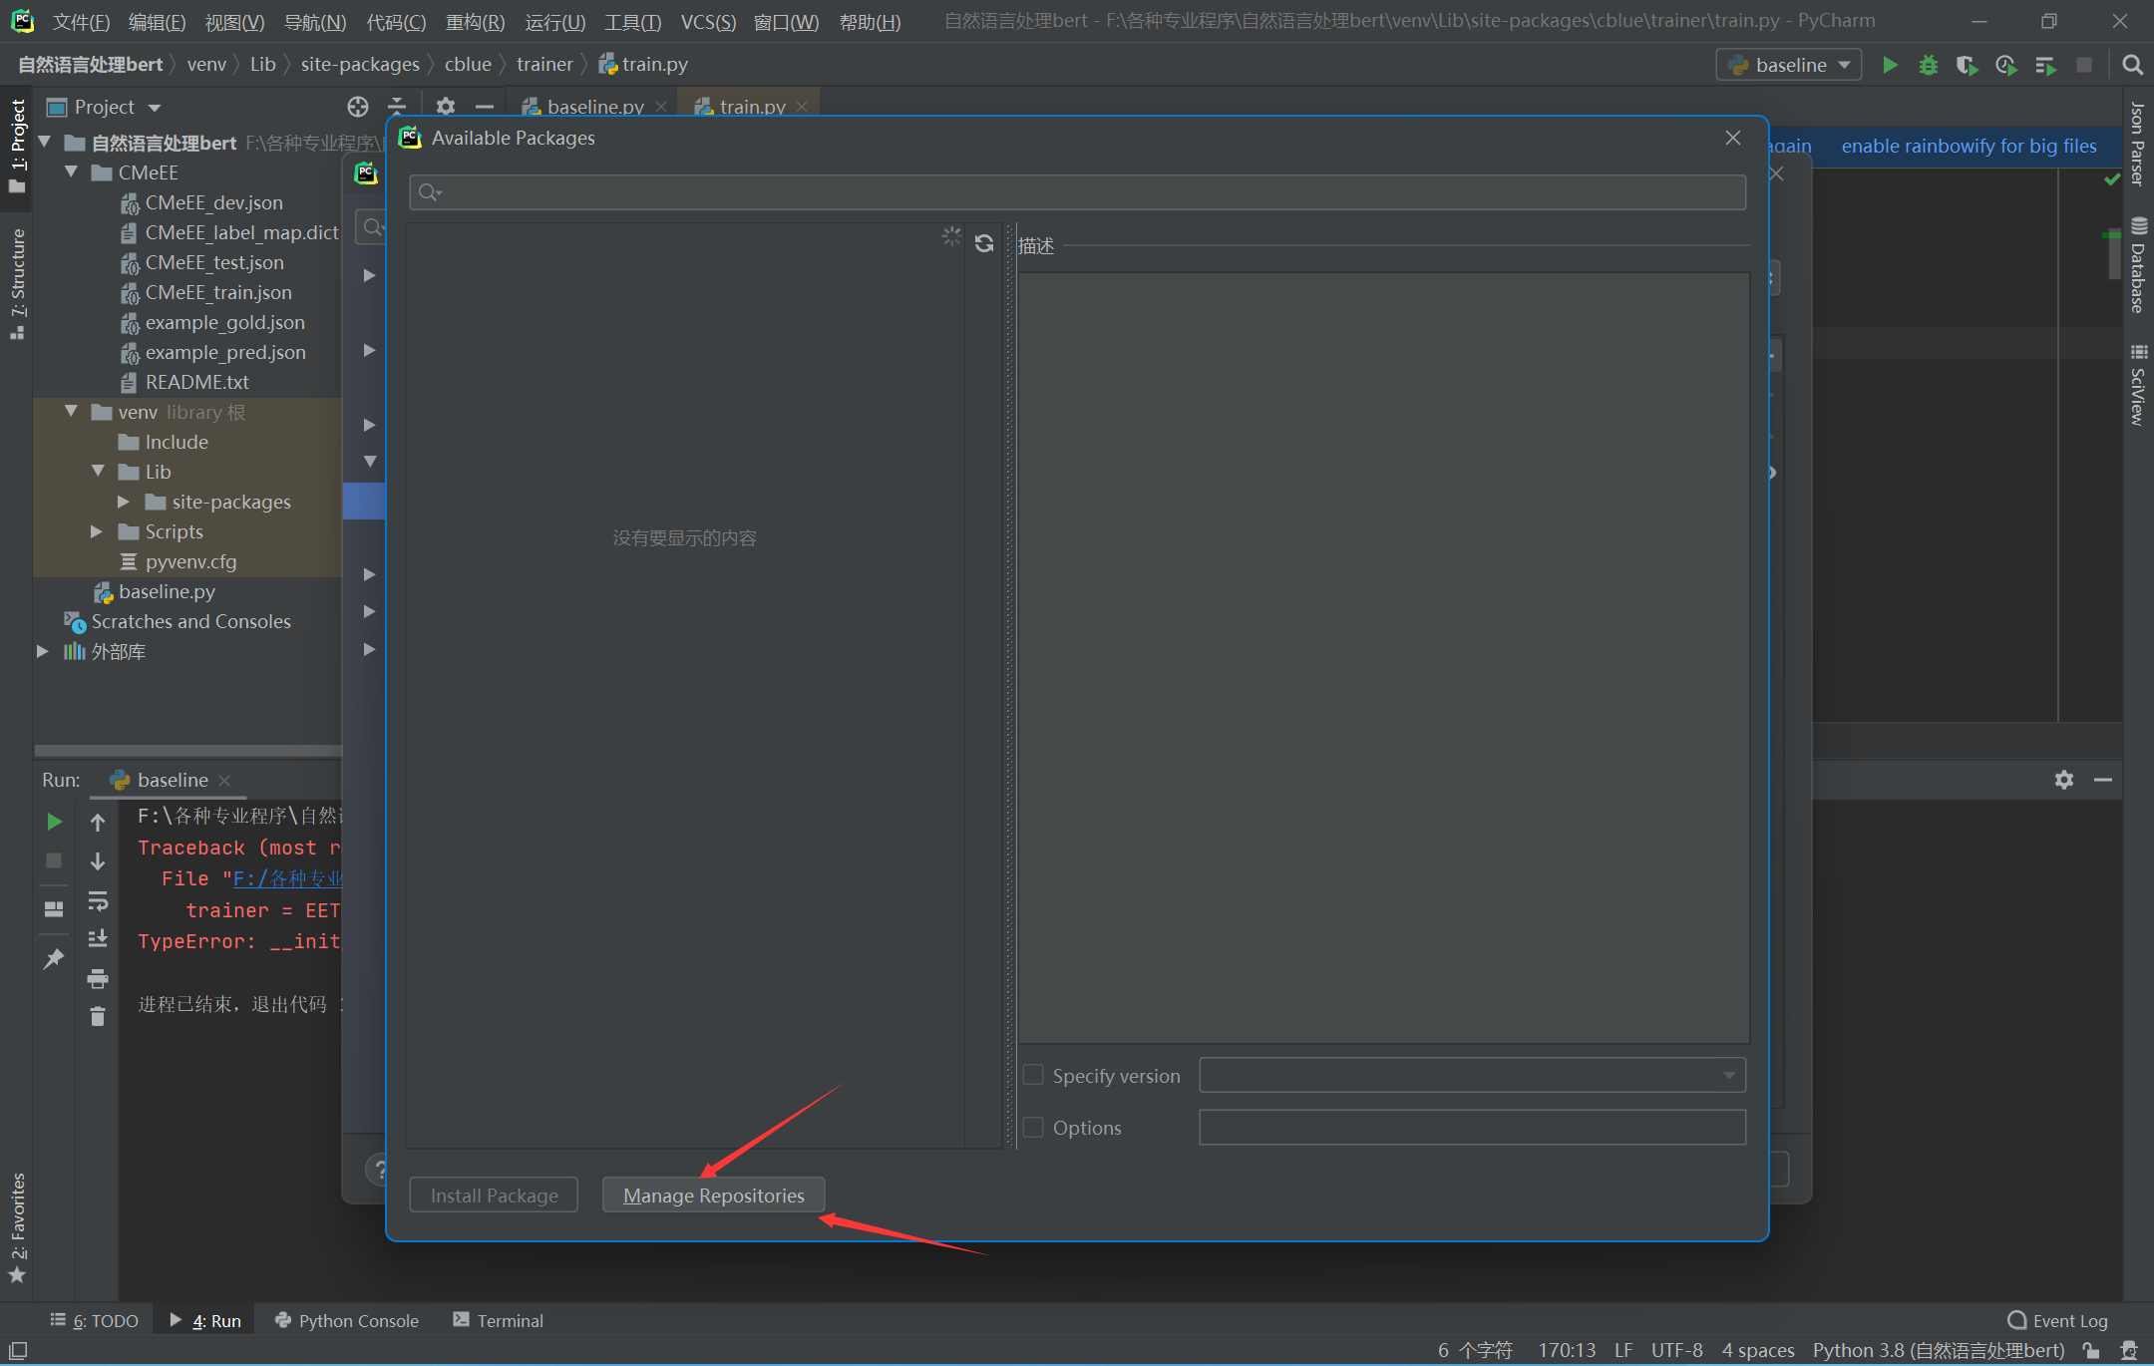
Task: Open the Python Console tab
Action: pos(346,1320)
